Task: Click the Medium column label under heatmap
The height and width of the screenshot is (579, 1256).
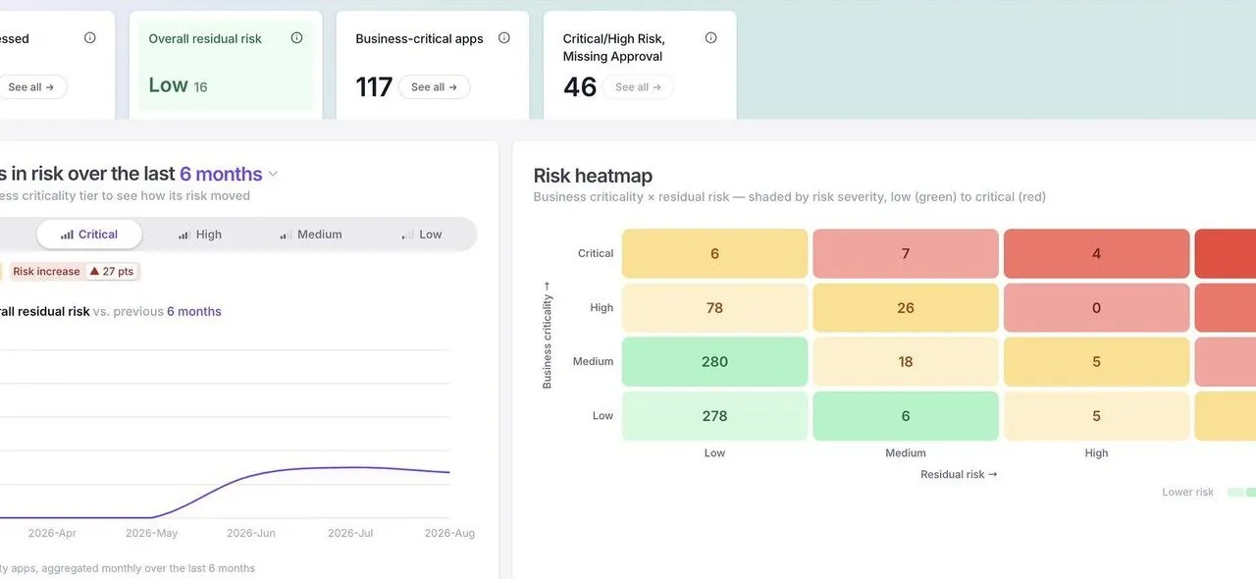Action: 906,452
